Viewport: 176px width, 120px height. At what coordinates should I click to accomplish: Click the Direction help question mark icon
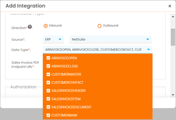[30, 27]
